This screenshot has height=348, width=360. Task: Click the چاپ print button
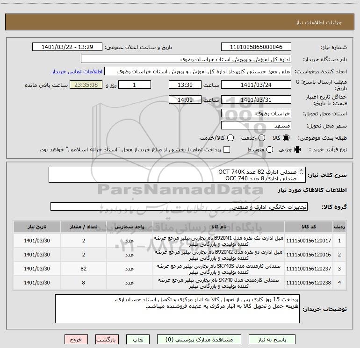tap(138, 340)
